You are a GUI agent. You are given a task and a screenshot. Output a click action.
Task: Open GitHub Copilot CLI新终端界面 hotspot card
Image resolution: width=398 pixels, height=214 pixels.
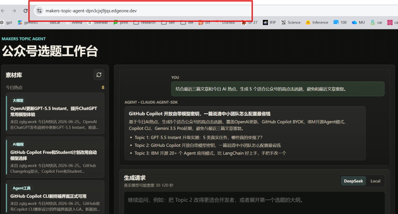click(x=55, y=197)
